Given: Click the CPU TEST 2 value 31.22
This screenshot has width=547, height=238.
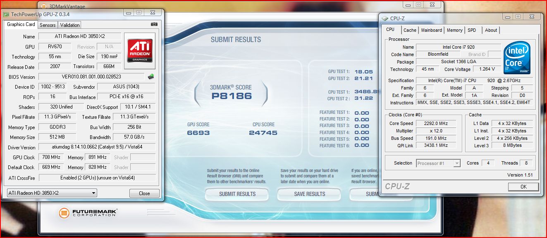Looking at the screenshot, I should (x=364, y=98).
